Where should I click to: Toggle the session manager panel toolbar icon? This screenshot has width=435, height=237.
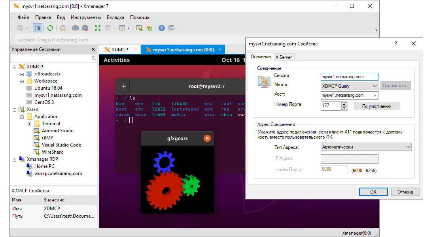pos(38,28)
